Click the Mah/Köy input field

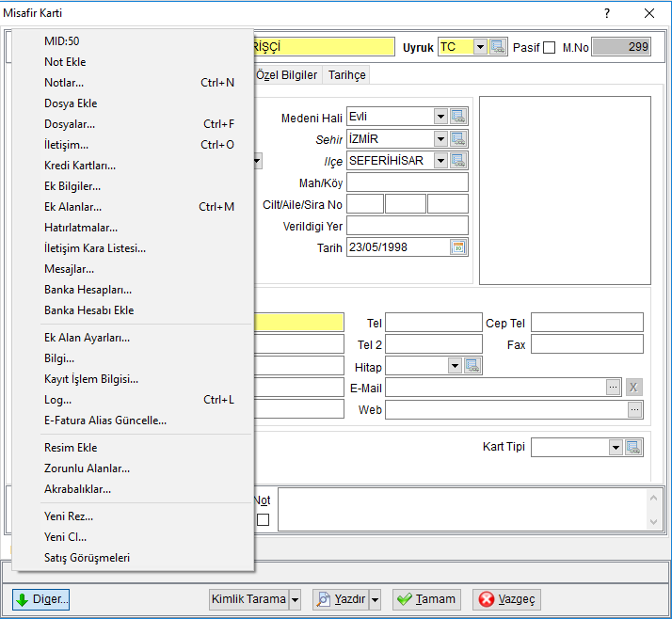pos(408,183)
